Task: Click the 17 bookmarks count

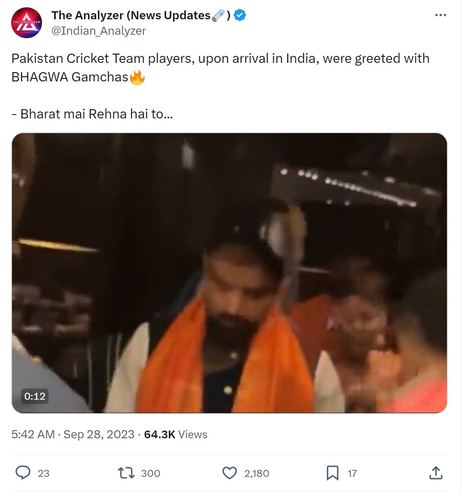Action: coord(352,473)
